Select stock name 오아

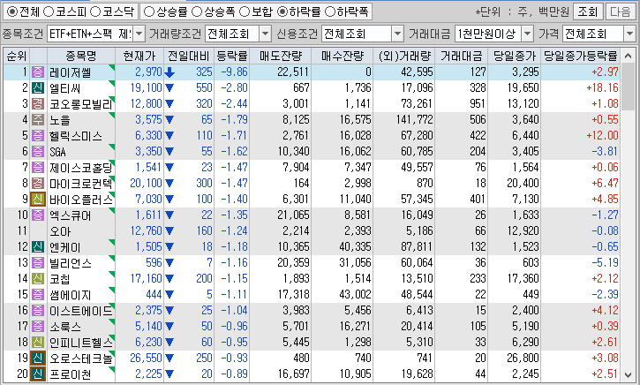point(60,231)
